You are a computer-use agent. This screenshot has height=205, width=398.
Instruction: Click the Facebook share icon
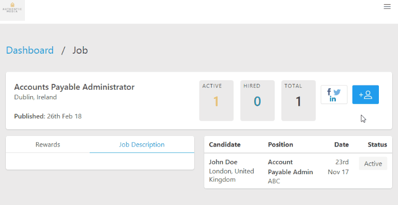coord(329,91)
